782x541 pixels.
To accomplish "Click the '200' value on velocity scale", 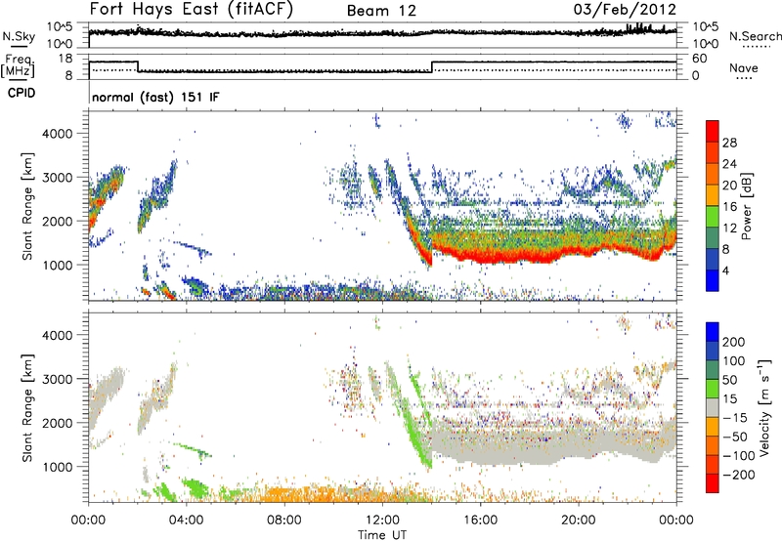I will [x=734, y=342].
